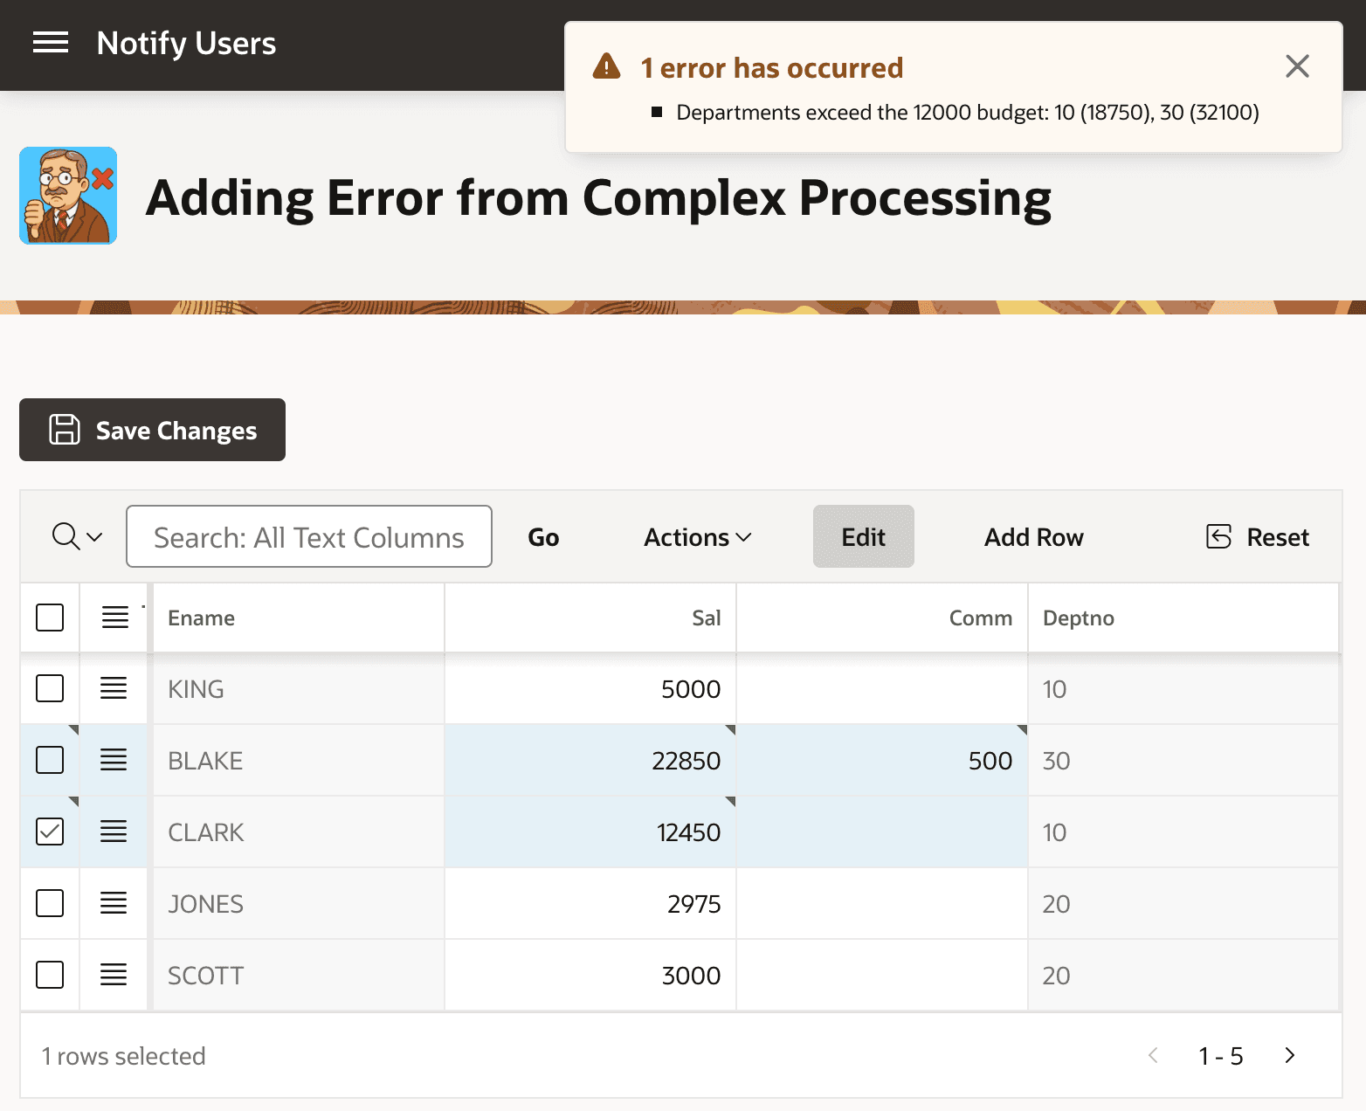
Task: Reset the grid with the Reset button
Action: point(1257,537)
